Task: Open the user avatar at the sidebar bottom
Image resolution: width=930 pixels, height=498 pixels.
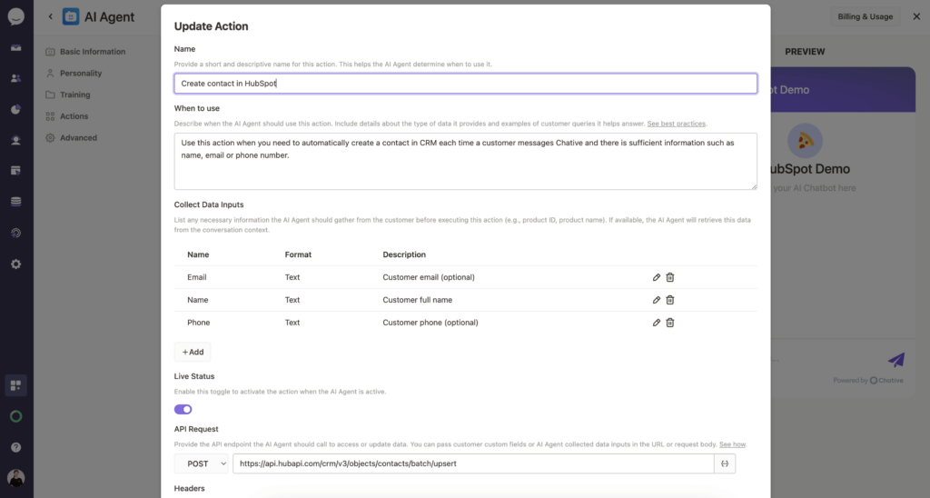Action: coord(16,478)
